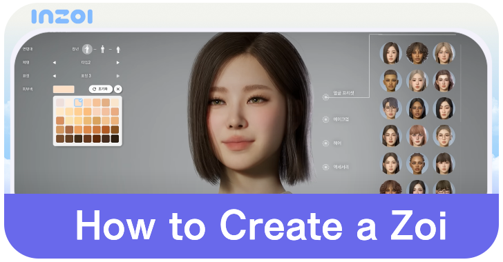Choose the pink-haired preset with bangs
This screenshot has height=262, width=503.
coord(417,136)
